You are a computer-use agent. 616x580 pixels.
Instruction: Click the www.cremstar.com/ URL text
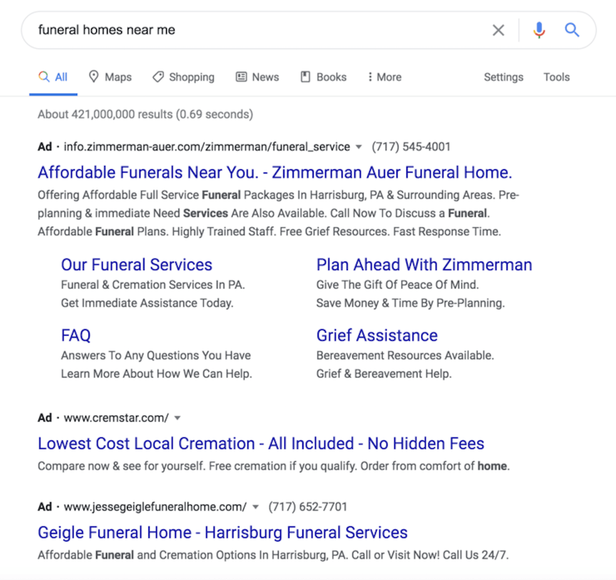tap(116, 418)
